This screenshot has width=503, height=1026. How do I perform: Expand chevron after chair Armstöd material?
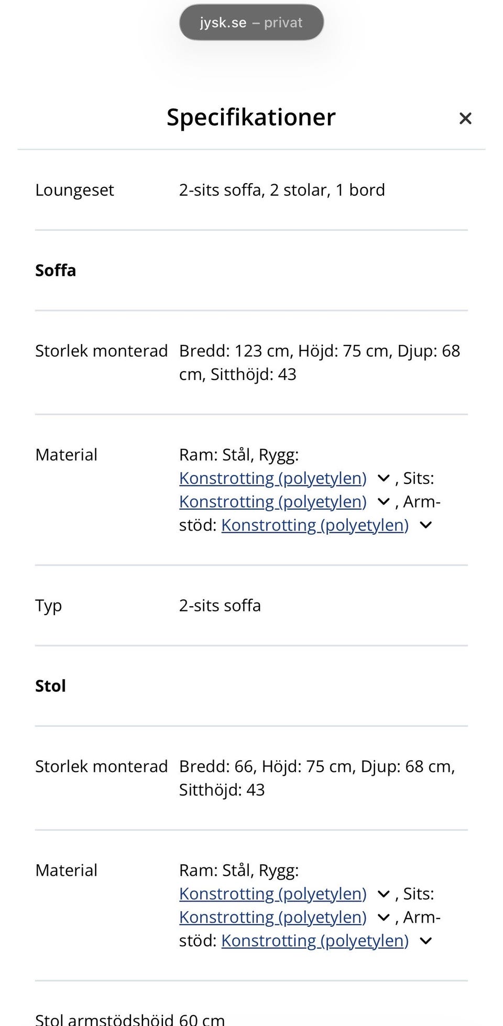(x=425, y=941)
